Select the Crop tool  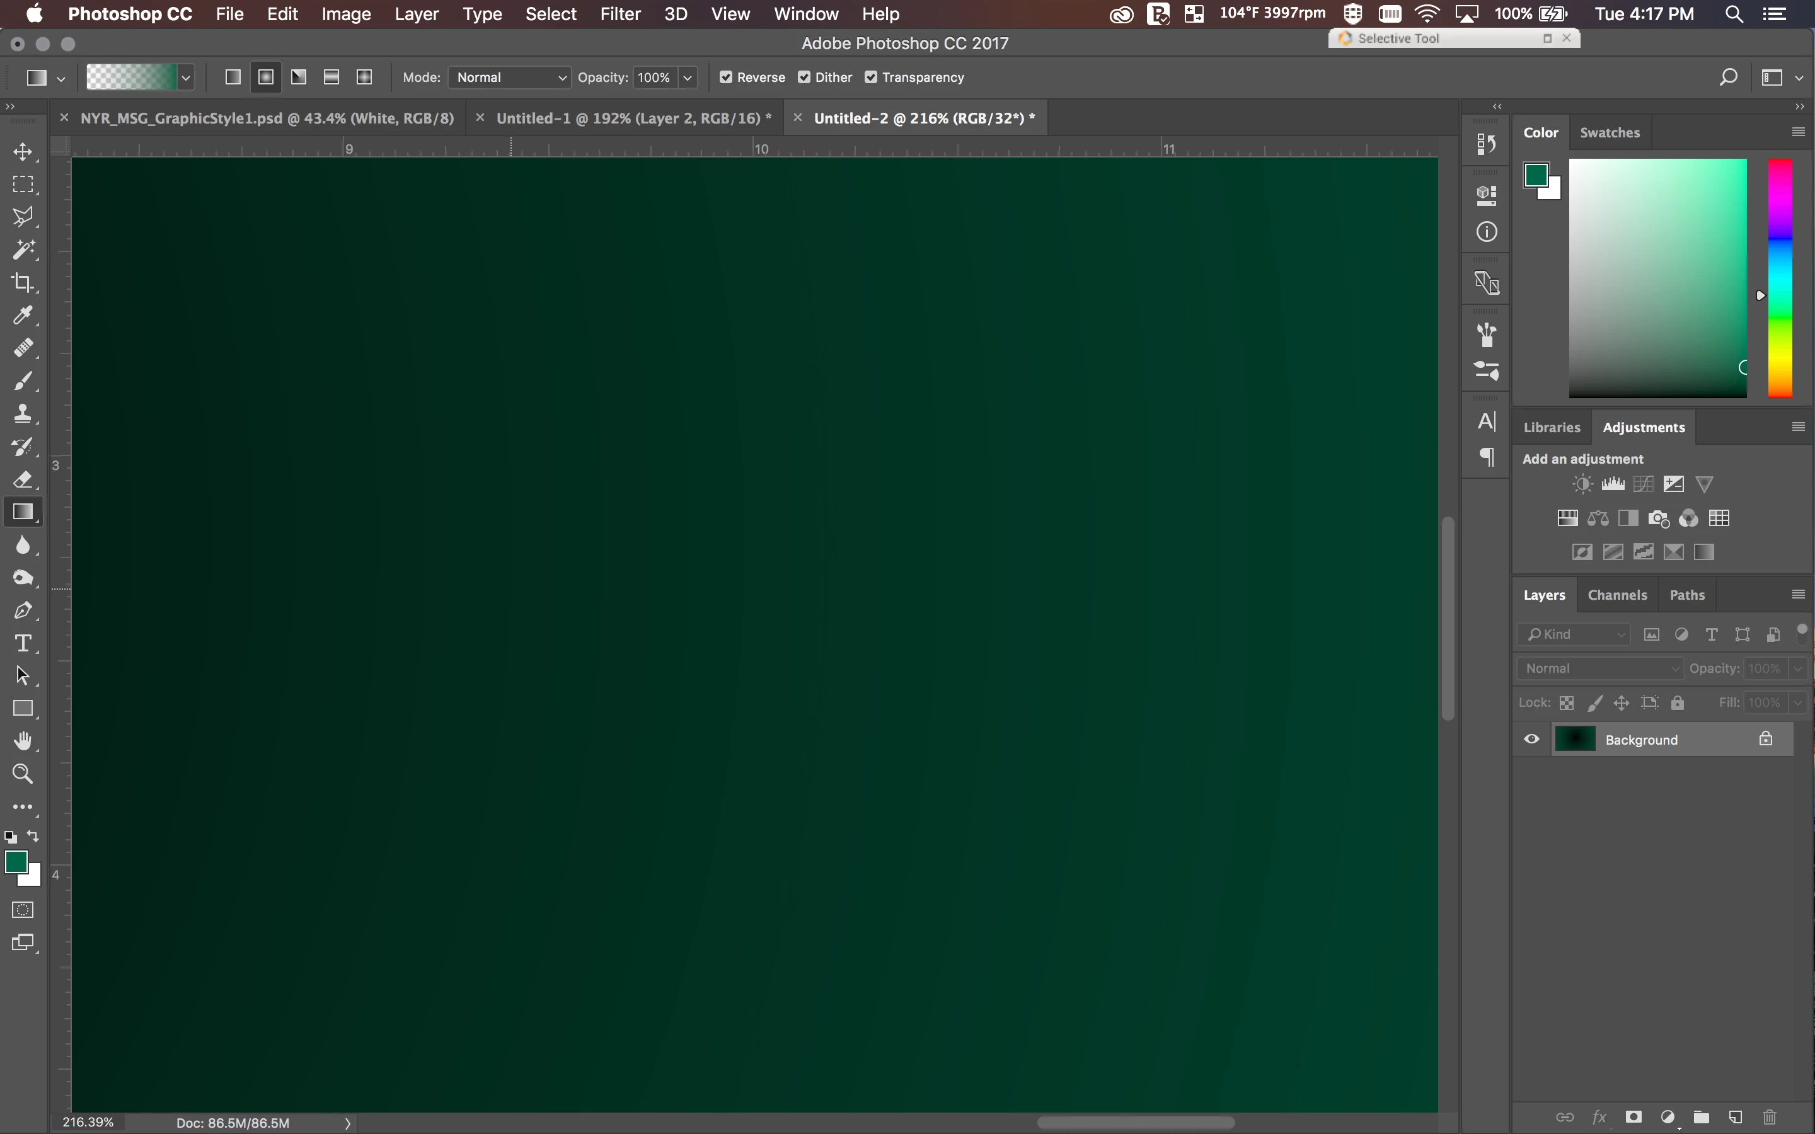(23, 283)
